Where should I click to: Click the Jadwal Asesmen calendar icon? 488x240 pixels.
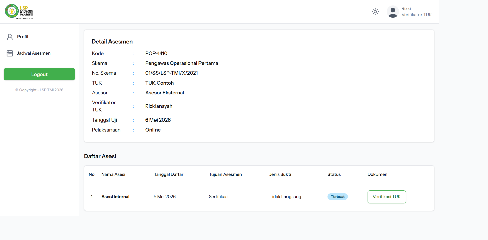tap(10, 53)
